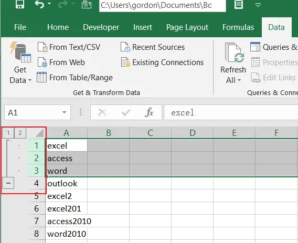Click cell containing excel201
Viewport: 298px width, 243px height.
67,208
